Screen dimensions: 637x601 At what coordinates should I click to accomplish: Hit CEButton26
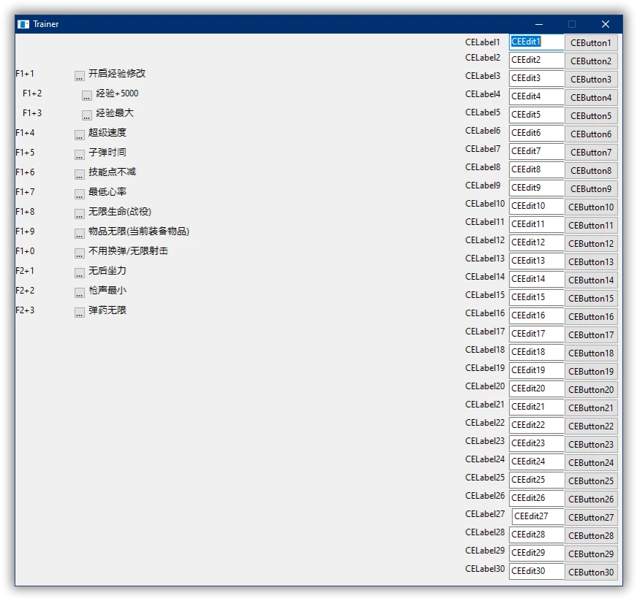click(591, 499)
